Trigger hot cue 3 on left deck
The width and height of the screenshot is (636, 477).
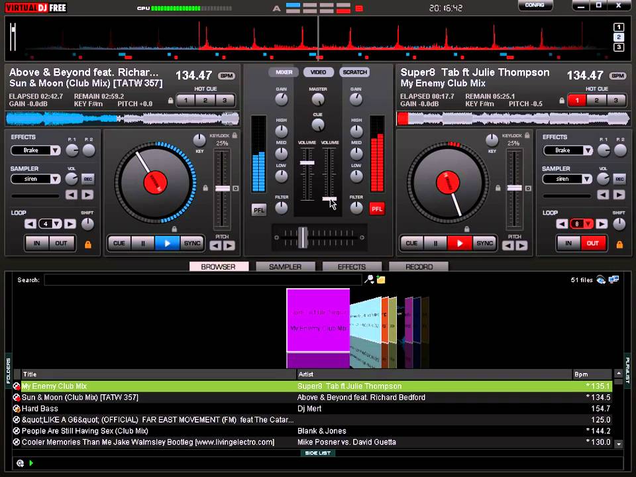tap(225, 100)
